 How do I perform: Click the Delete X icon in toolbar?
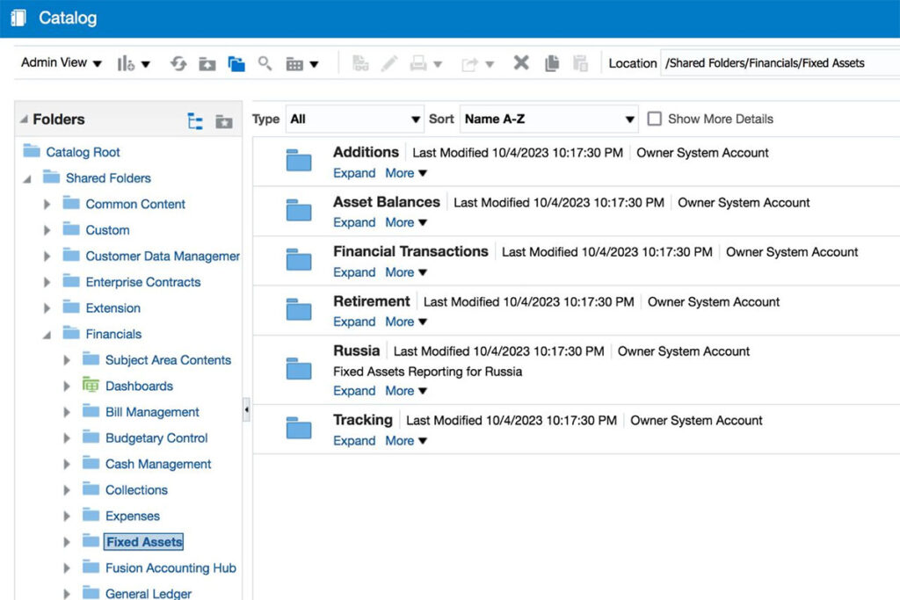(x=521, y=63)
